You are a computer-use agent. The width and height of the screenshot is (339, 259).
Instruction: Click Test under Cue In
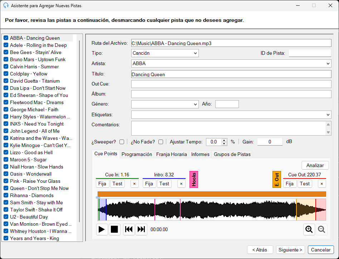click(117, 184)
